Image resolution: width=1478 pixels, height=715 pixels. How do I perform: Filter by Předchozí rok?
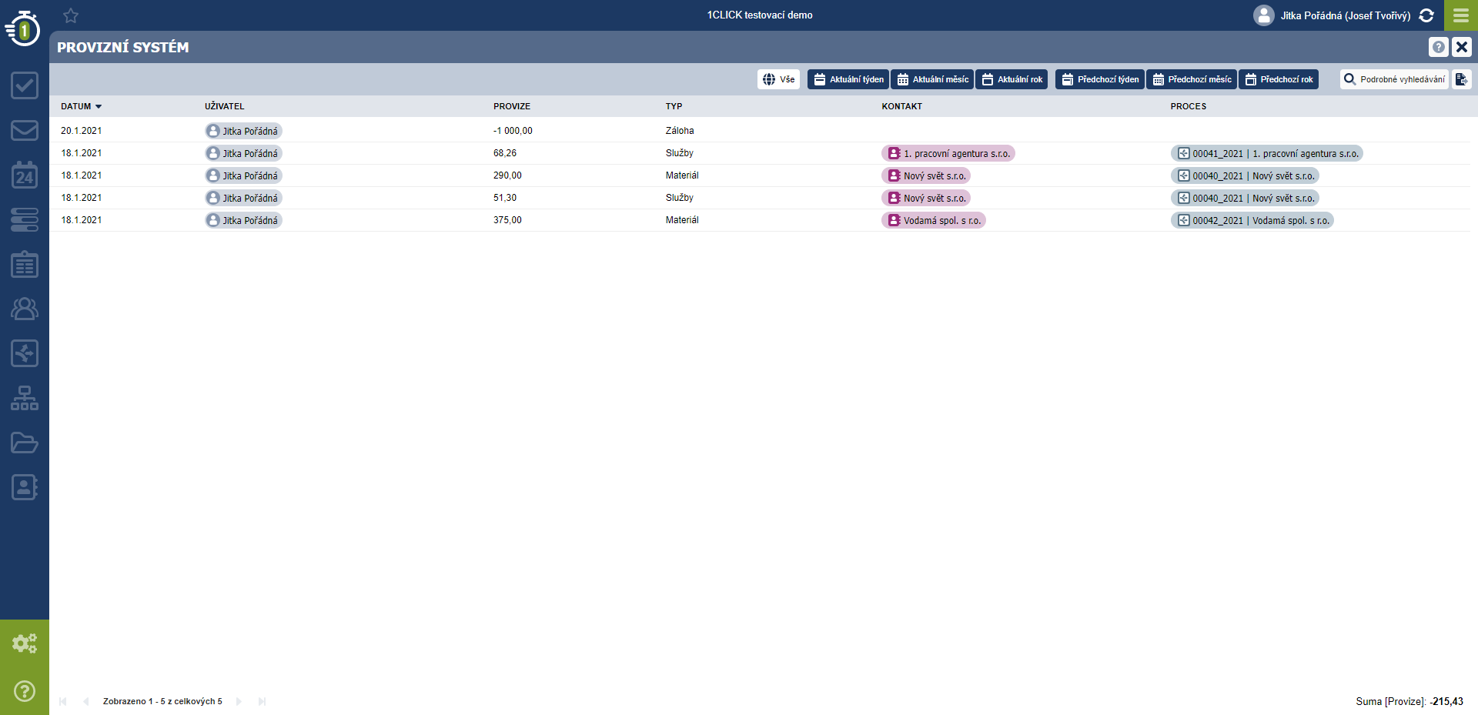pyautogui.click(x=1279, y=79)
